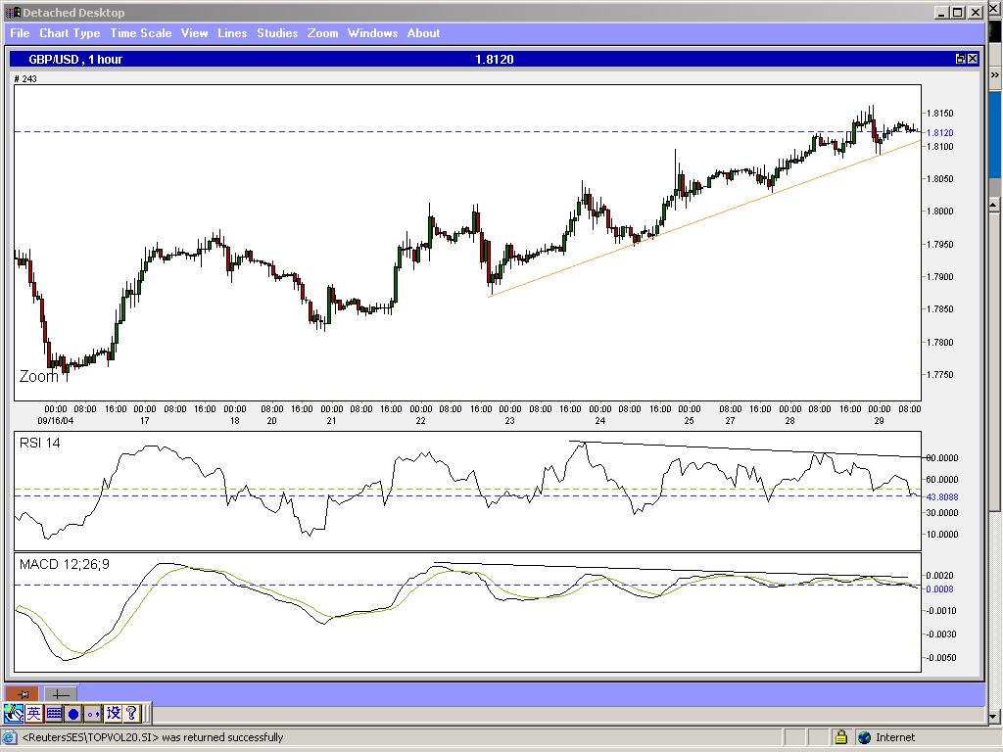Open the File menu

tap(20, 33)
